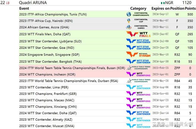The width and height of the screenshot is (196, 129).
Task: Click the WTT Grand Smash logo
Action: coord(138,55)
